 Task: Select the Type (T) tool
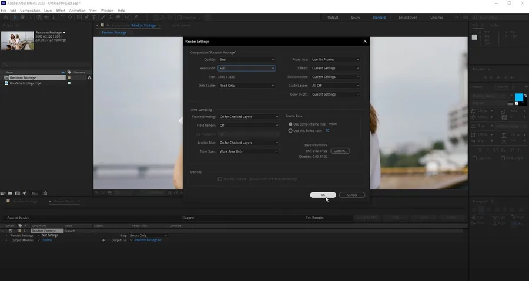[x=94, y=17]
